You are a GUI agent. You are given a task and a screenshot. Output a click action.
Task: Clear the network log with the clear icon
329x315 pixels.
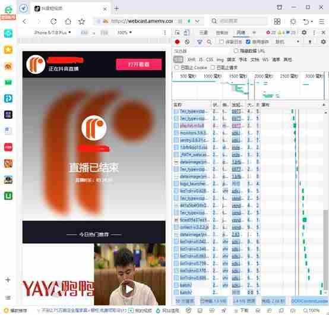click(187, 42)
